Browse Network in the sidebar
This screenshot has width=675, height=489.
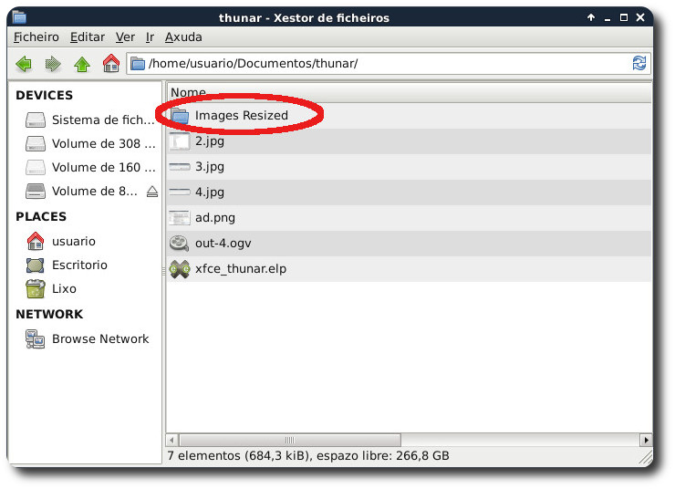click(99, 338)
